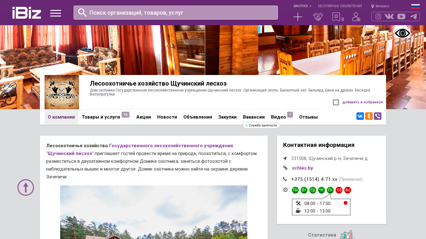
Task: Open the hamburger main menu
Action: tap(56, 13)
